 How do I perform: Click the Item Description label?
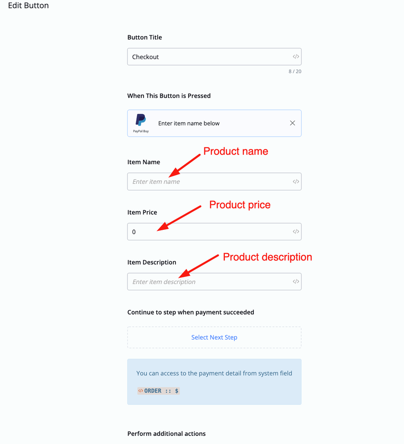click(x=152, y=262)
